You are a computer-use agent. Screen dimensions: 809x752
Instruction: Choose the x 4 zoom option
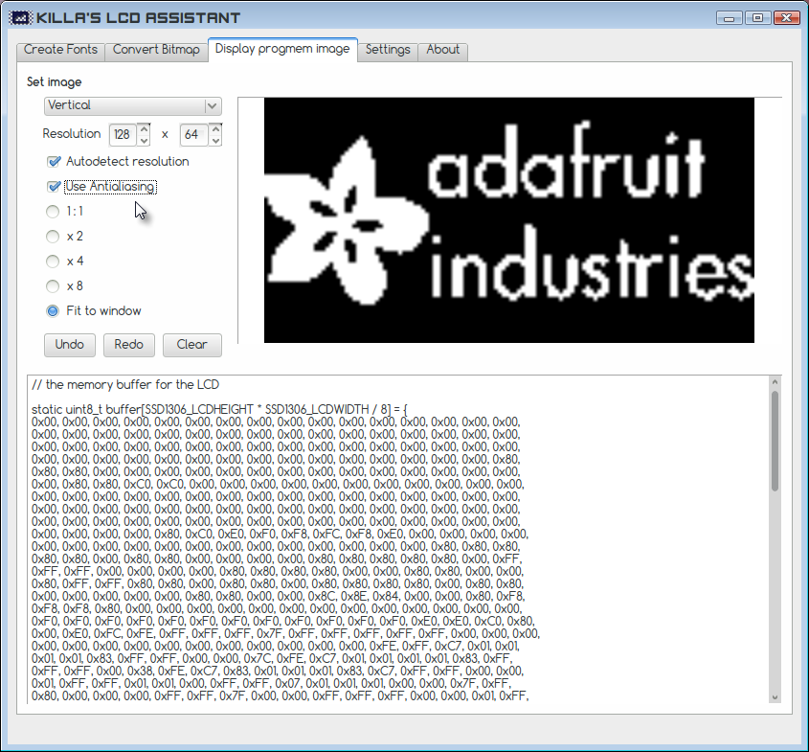(53, 262)
